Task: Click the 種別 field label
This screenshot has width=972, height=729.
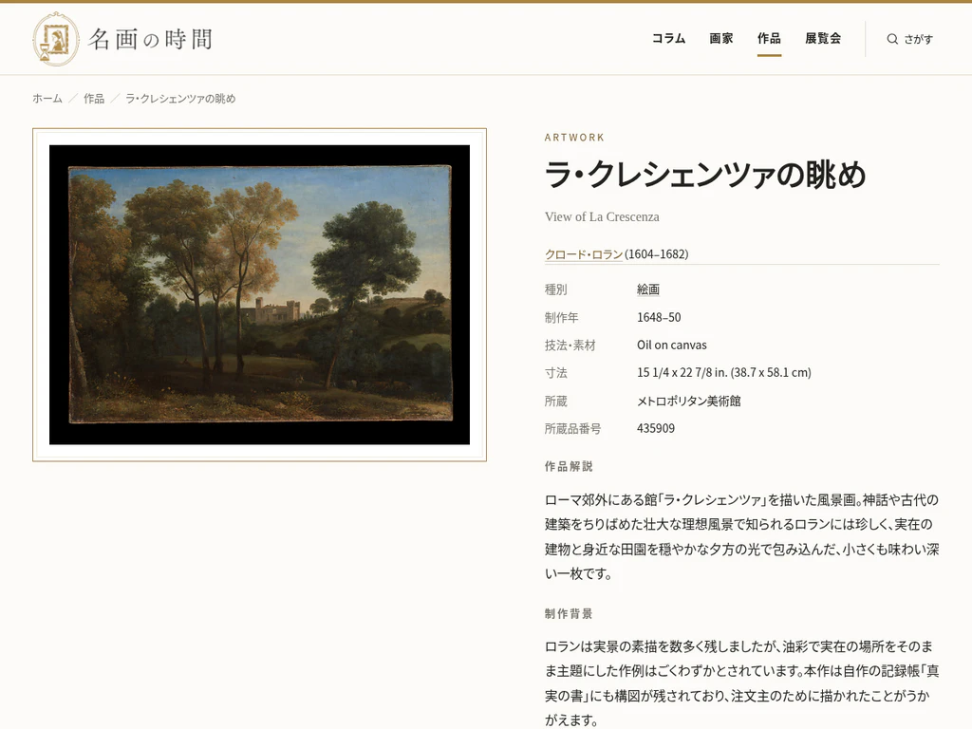Action: 556,290
